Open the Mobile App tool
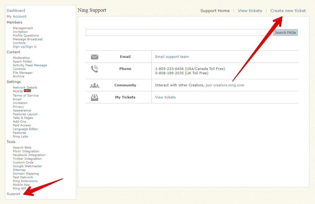 21,185
